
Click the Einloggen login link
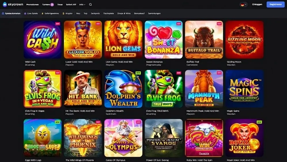pyautogui.click(x=257, y=4)
